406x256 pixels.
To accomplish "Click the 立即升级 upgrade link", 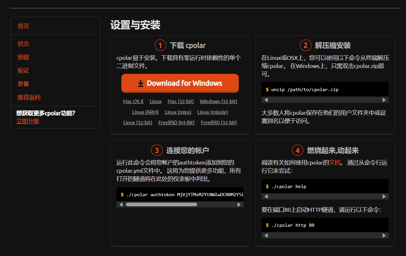I will [28, 121].
